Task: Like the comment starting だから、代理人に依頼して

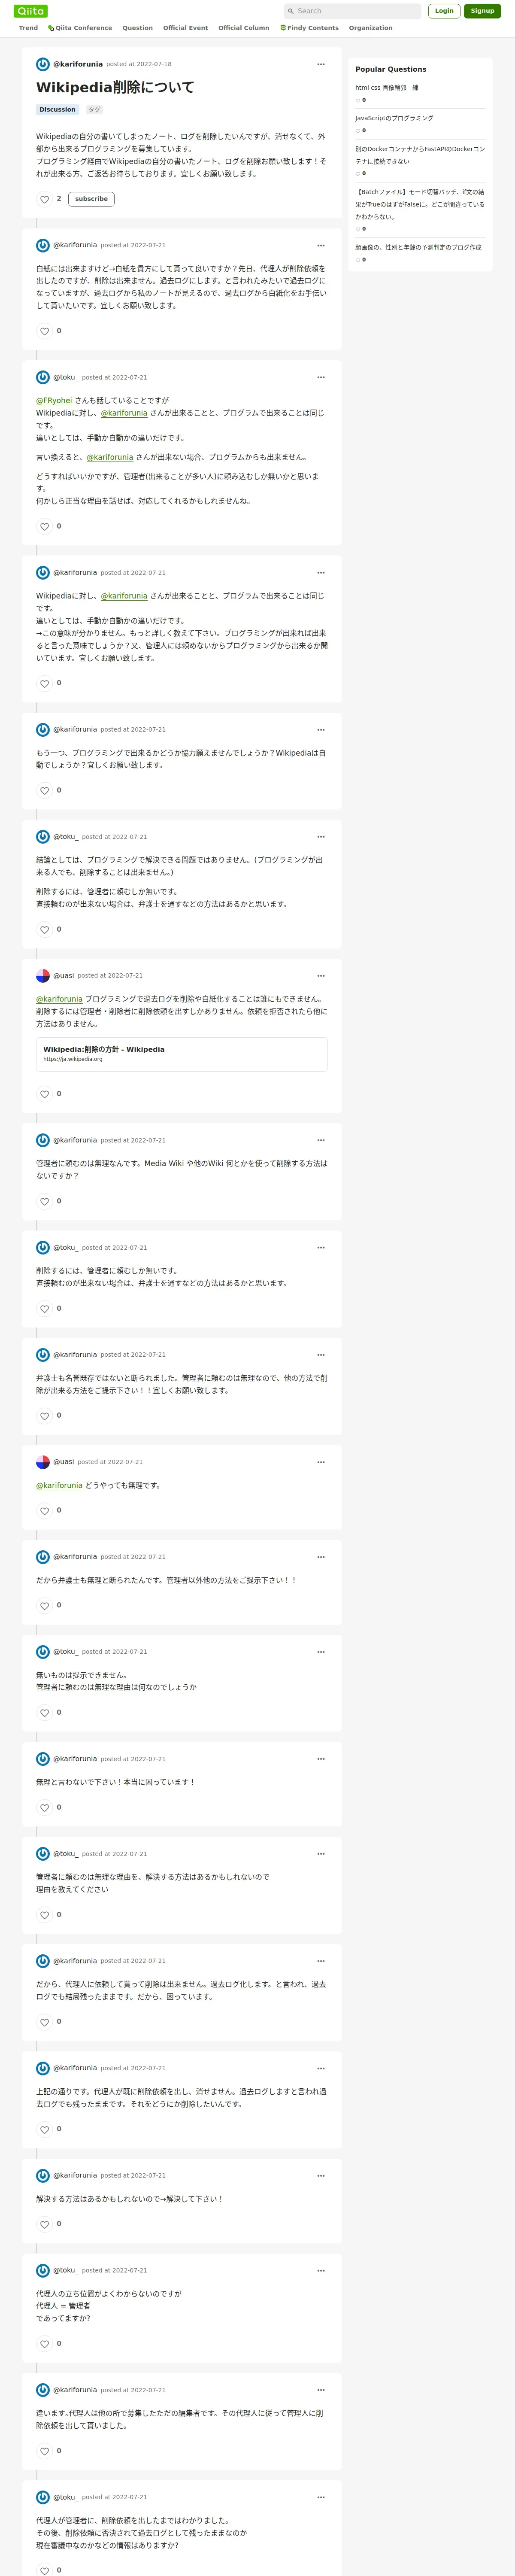Action: (44, 2022)
